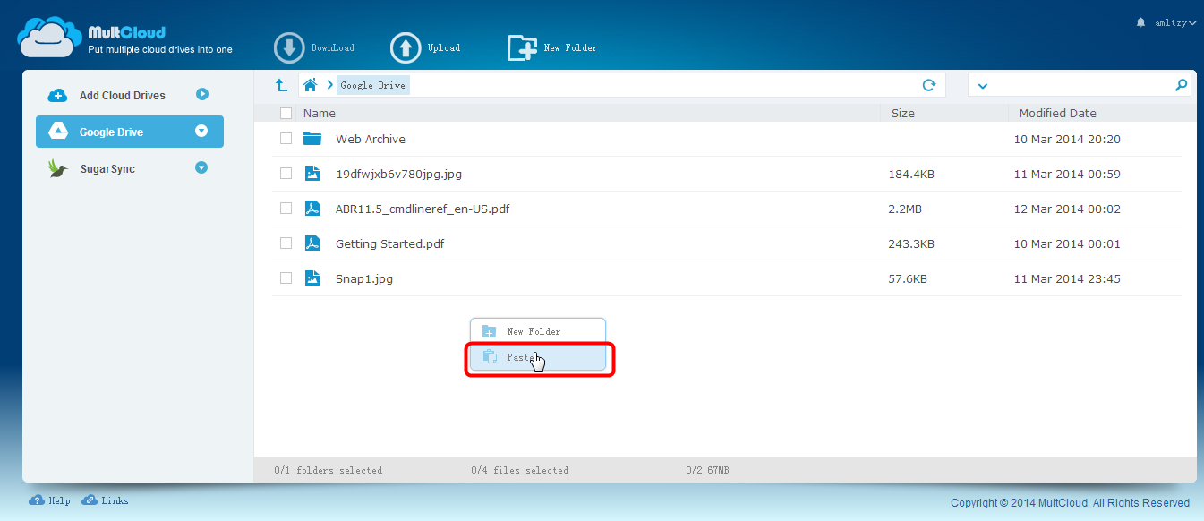1204x521 pixels.
Task: Check the Snap1.jpg checkbox
Action: point(286,278)
